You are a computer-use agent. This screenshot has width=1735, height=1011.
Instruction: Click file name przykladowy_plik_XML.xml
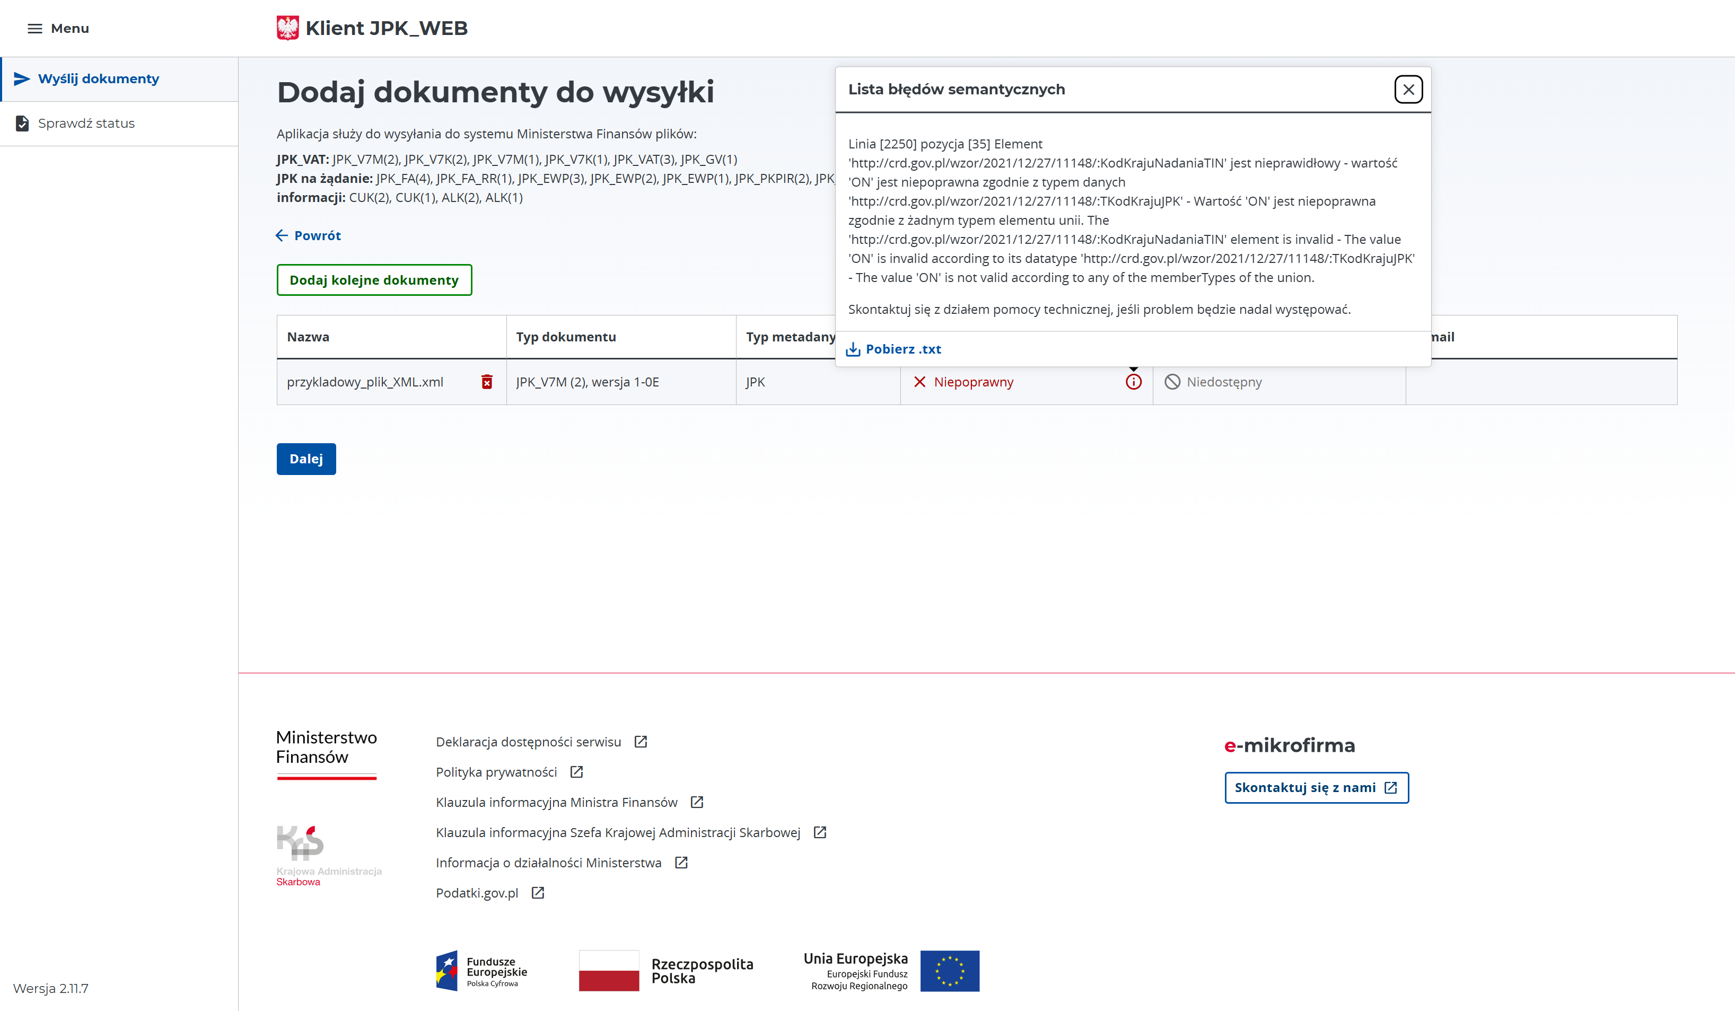[x=365, y=382]
